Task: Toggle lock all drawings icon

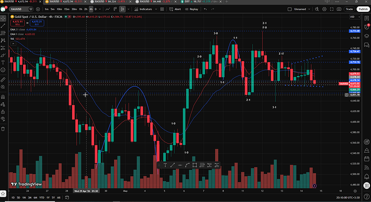Action: click(3, 111)
